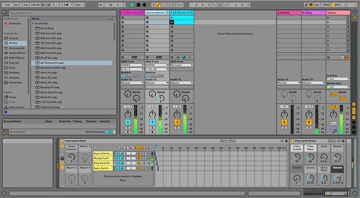The image size is (360, 198).
Task: Click the Play button in transport
Action: tap(132, 5)
